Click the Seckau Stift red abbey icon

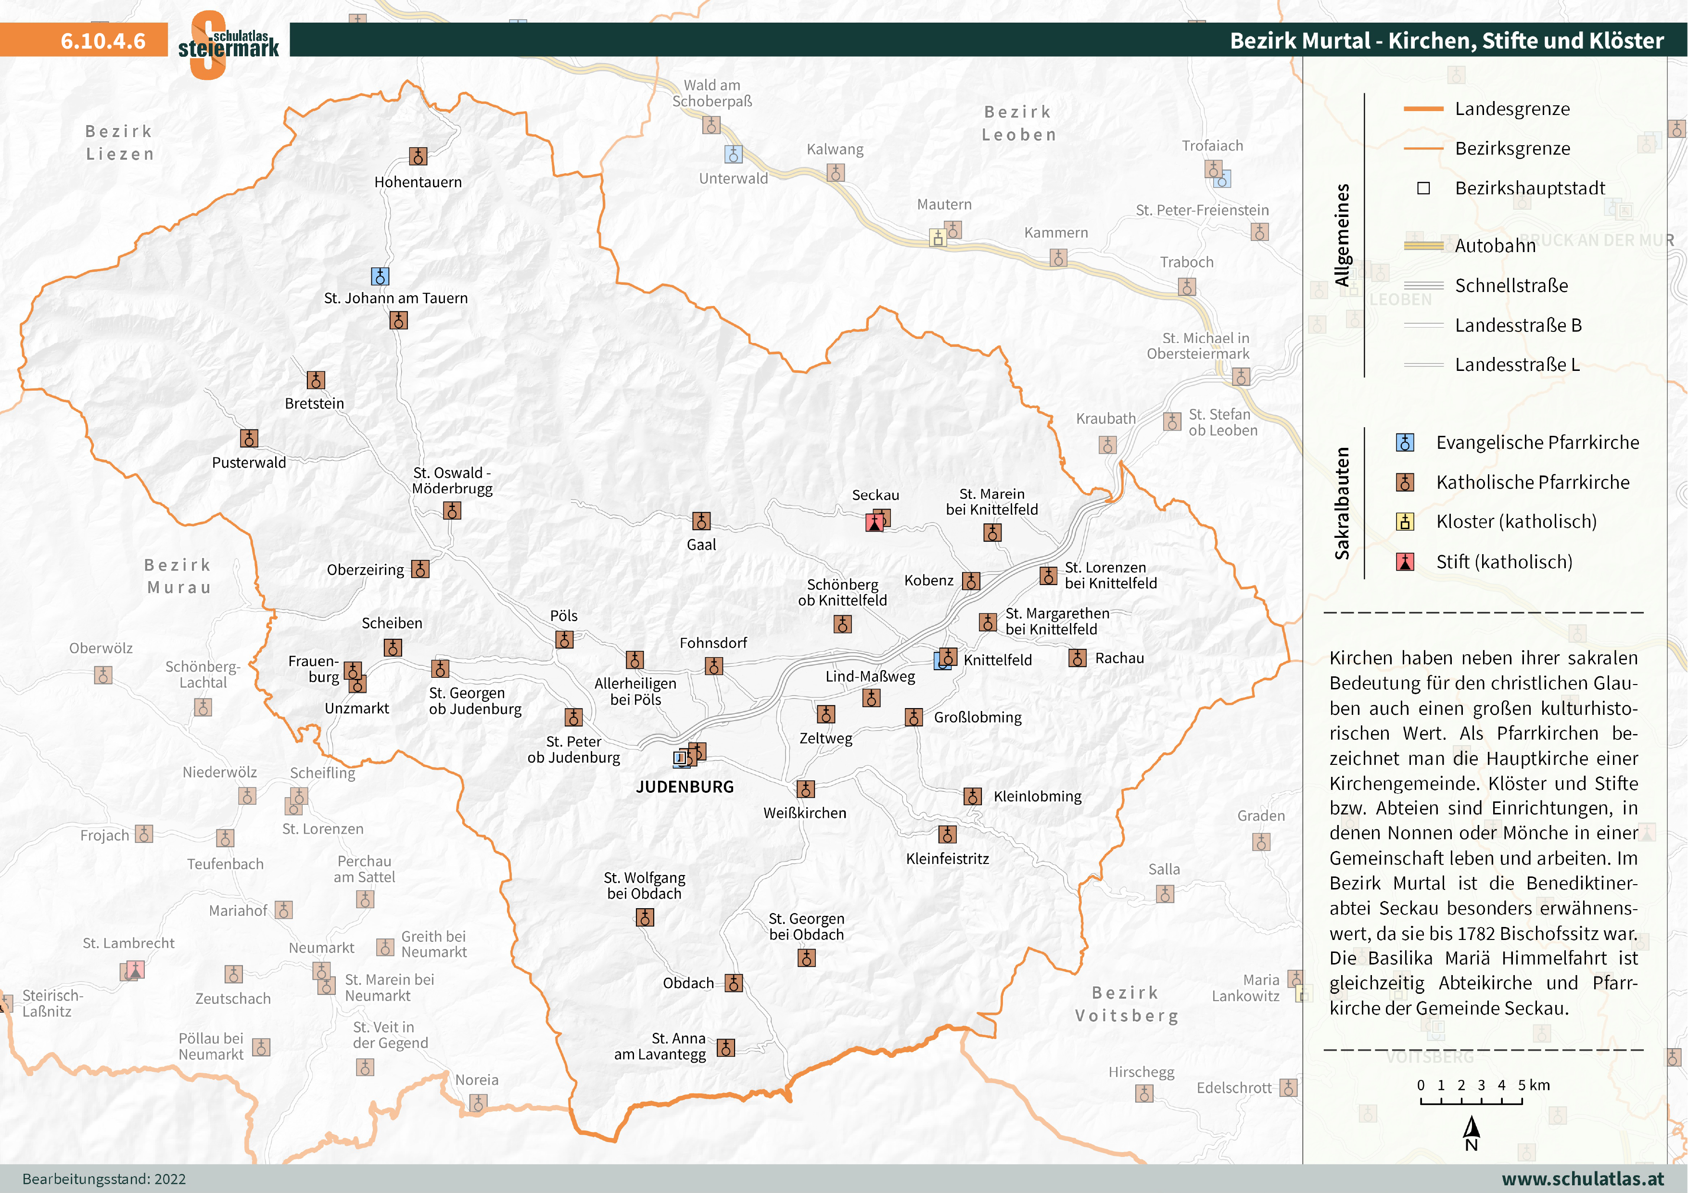click(x=874, y=523)
